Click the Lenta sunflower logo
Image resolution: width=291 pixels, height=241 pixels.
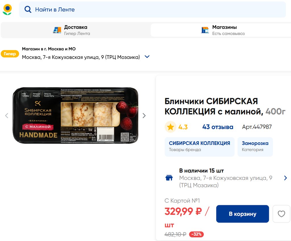[7, 10]
